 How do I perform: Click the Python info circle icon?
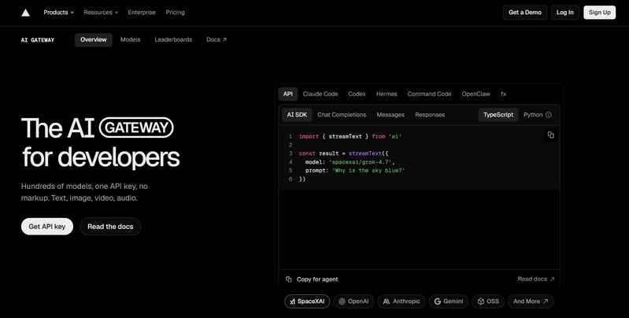point(549,115)
